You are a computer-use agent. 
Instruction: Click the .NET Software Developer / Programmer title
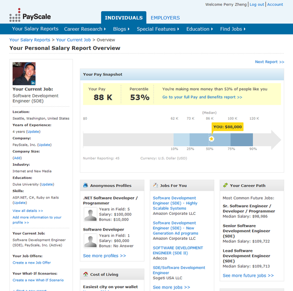tap(110, 201)
